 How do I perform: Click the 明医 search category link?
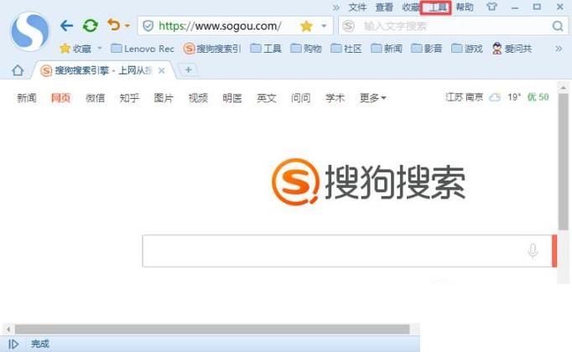click(x=232, y=98)
